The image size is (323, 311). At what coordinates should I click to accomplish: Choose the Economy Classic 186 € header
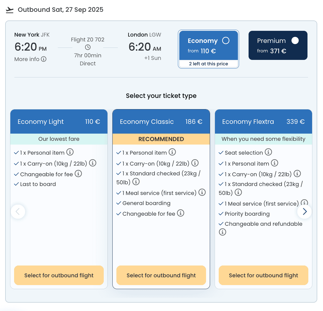pyautogui.click(x=161, y=122)
